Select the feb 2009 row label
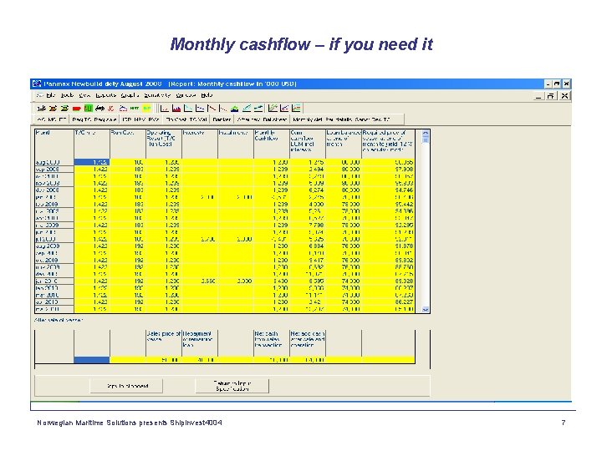 point(54,204)
